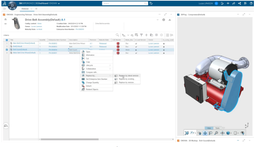
Task: Open the 3DEXPERIENCE compass
Action: tap(12, 5)
